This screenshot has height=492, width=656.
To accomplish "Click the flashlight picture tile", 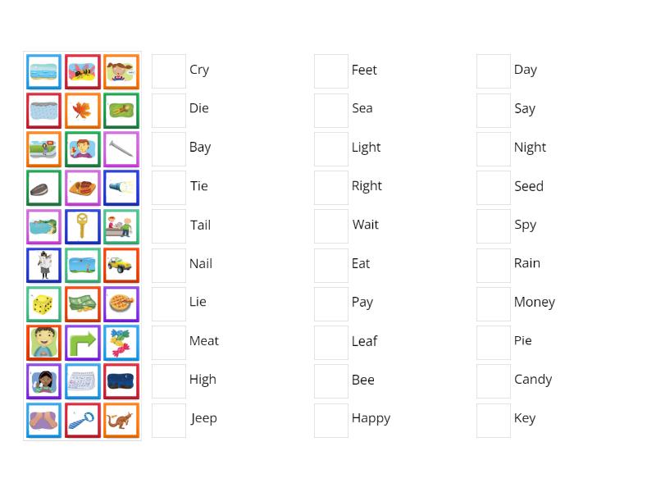I will tap(121, 188).
